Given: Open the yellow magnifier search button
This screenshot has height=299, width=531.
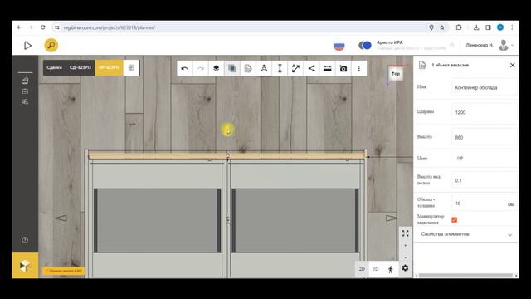Looking at the screenshot, I should [51, 45].
